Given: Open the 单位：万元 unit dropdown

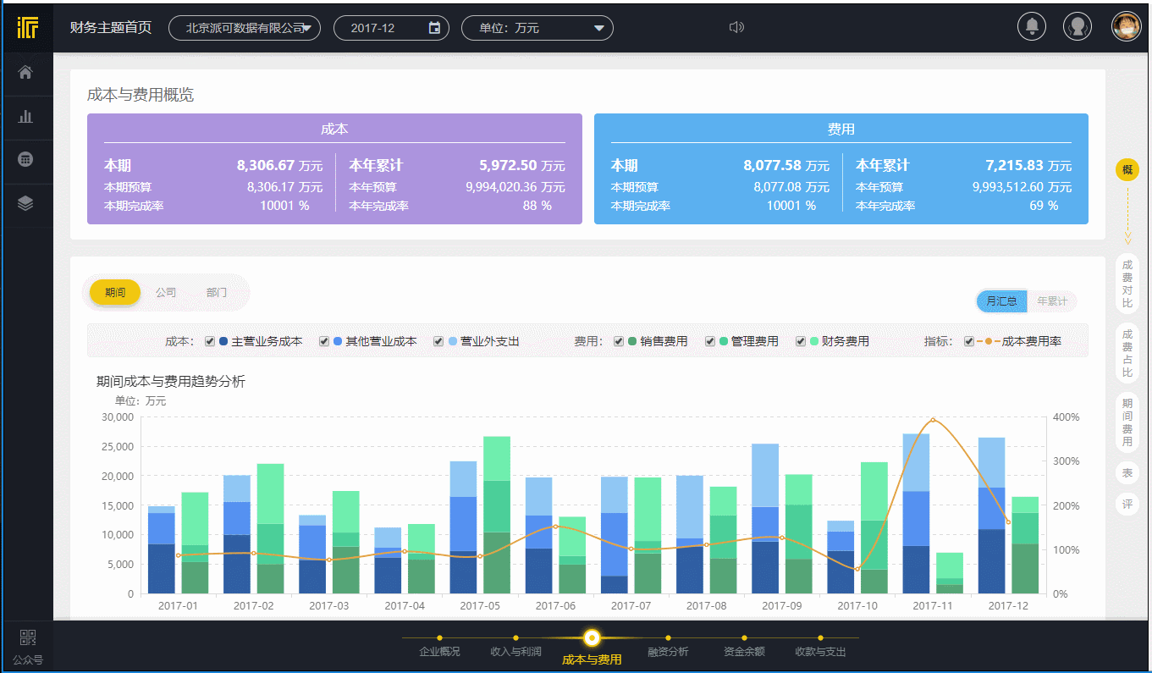Looking at the screenshot, I should [537, 27].
